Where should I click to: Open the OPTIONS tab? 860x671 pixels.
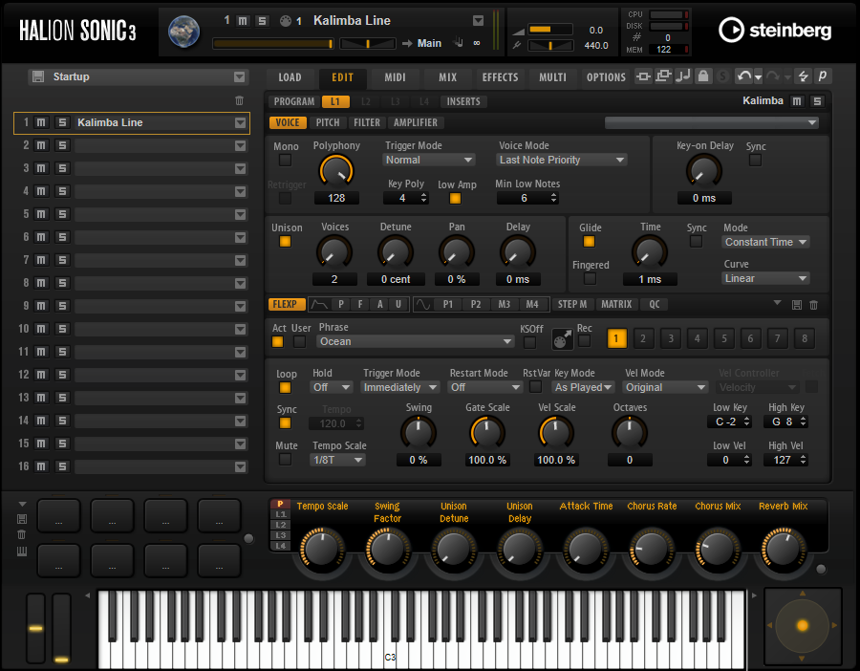pyautogui.click(x=606, y=77)
